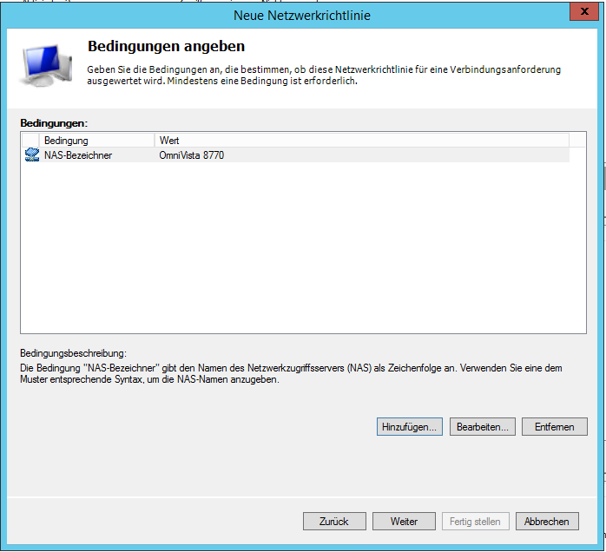Screen dimensions: 606x552
Task: Cancel the wizard with Abbrechen
Action: pyautogui.click(x=547, y=522)
